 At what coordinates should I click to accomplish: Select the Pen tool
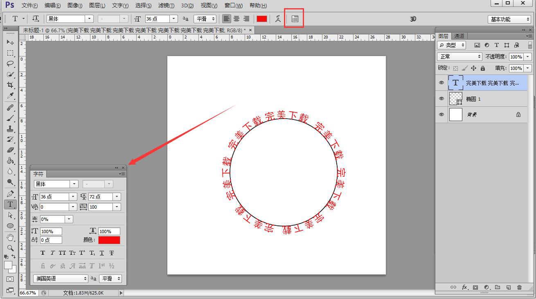[x=10, y=194]
